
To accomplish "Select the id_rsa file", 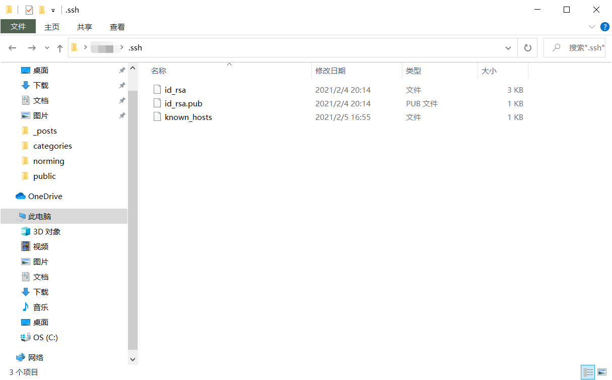I will click(x=175, y=90).
